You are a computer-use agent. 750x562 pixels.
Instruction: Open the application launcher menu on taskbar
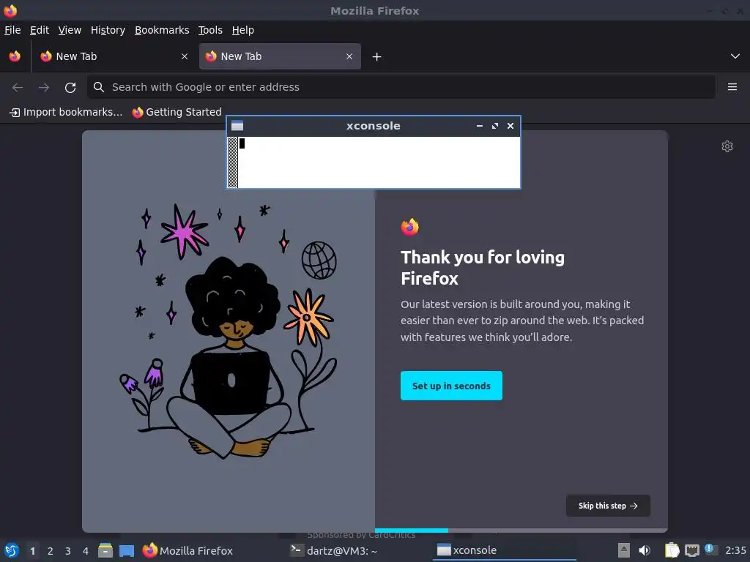click(12, 550)
